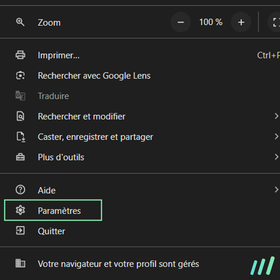Expand the Caster, enregistrer et partager arrow

pyautogui.click(x=276, y=137)
